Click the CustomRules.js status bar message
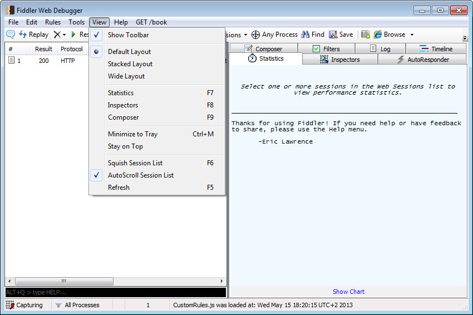Screen dimensions: 473x315 click(263, 305)
